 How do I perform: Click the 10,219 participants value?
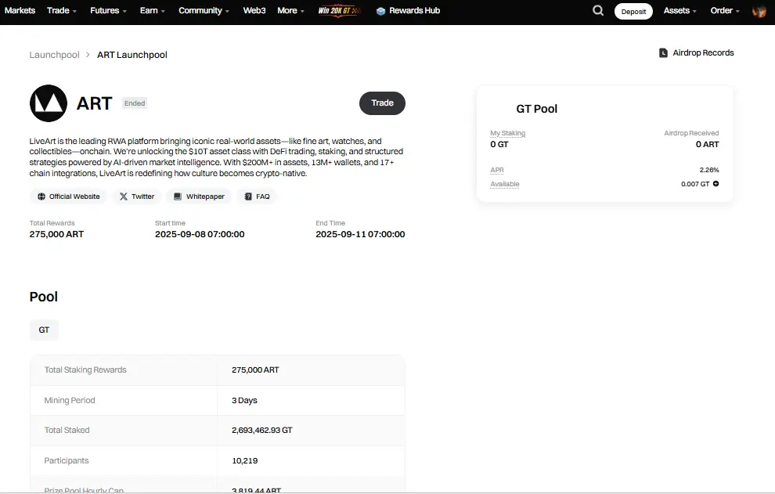coord(245,461)
